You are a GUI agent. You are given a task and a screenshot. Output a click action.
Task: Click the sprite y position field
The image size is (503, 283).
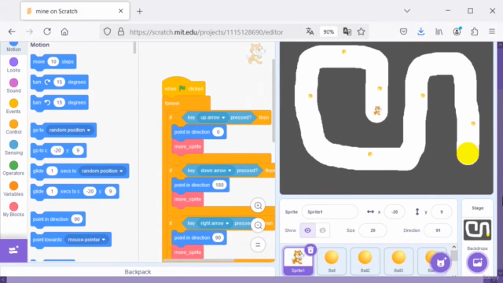click(441, 211)
